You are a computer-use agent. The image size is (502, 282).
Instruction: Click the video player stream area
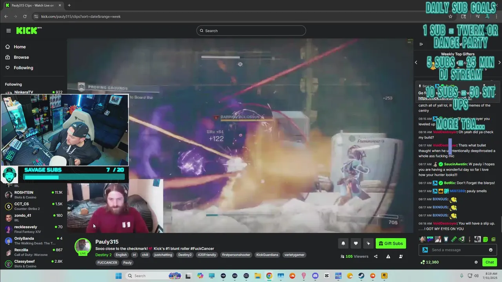(240, 136)
